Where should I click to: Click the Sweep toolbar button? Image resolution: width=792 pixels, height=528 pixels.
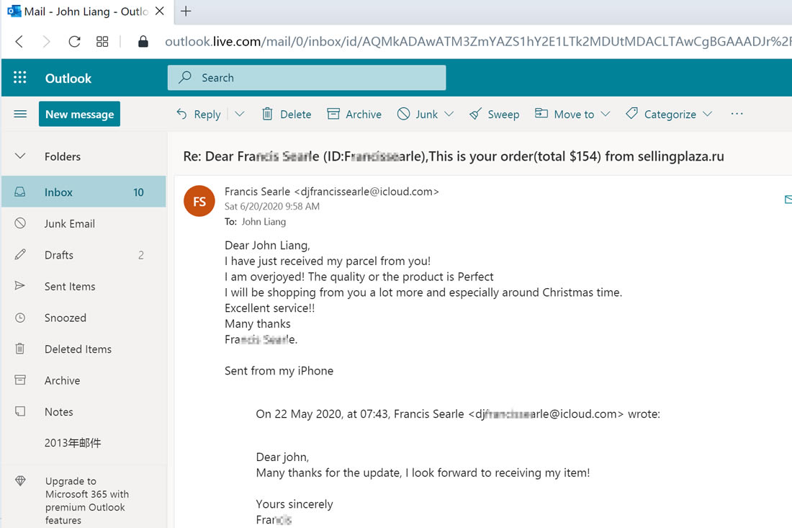click(x=494, y=115)
